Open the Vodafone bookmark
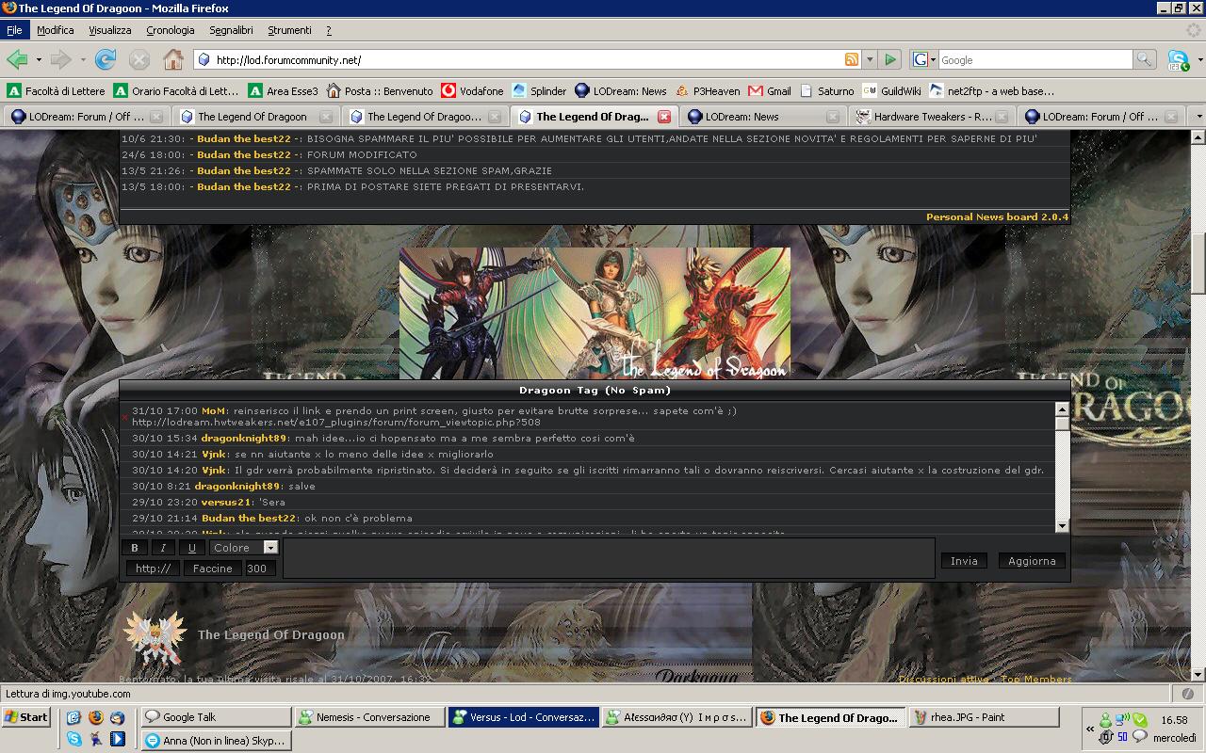The height and width of the screenshot is (753, 1206). tap(473, 91)
